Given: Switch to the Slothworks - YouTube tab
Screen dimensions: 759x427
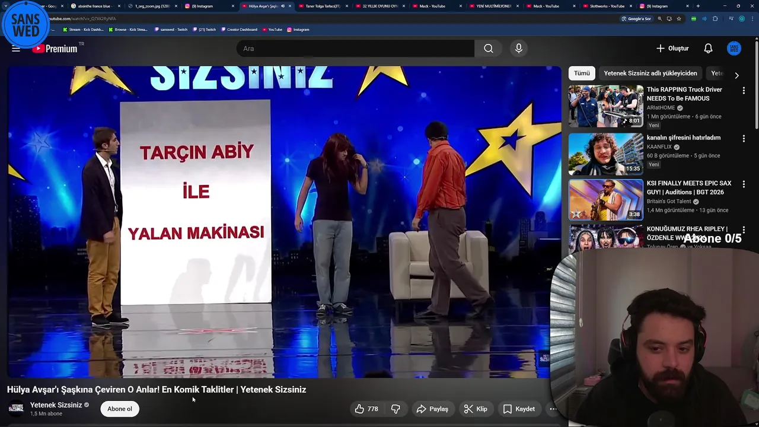Looking at the screenshot, I should pos(607,6).
